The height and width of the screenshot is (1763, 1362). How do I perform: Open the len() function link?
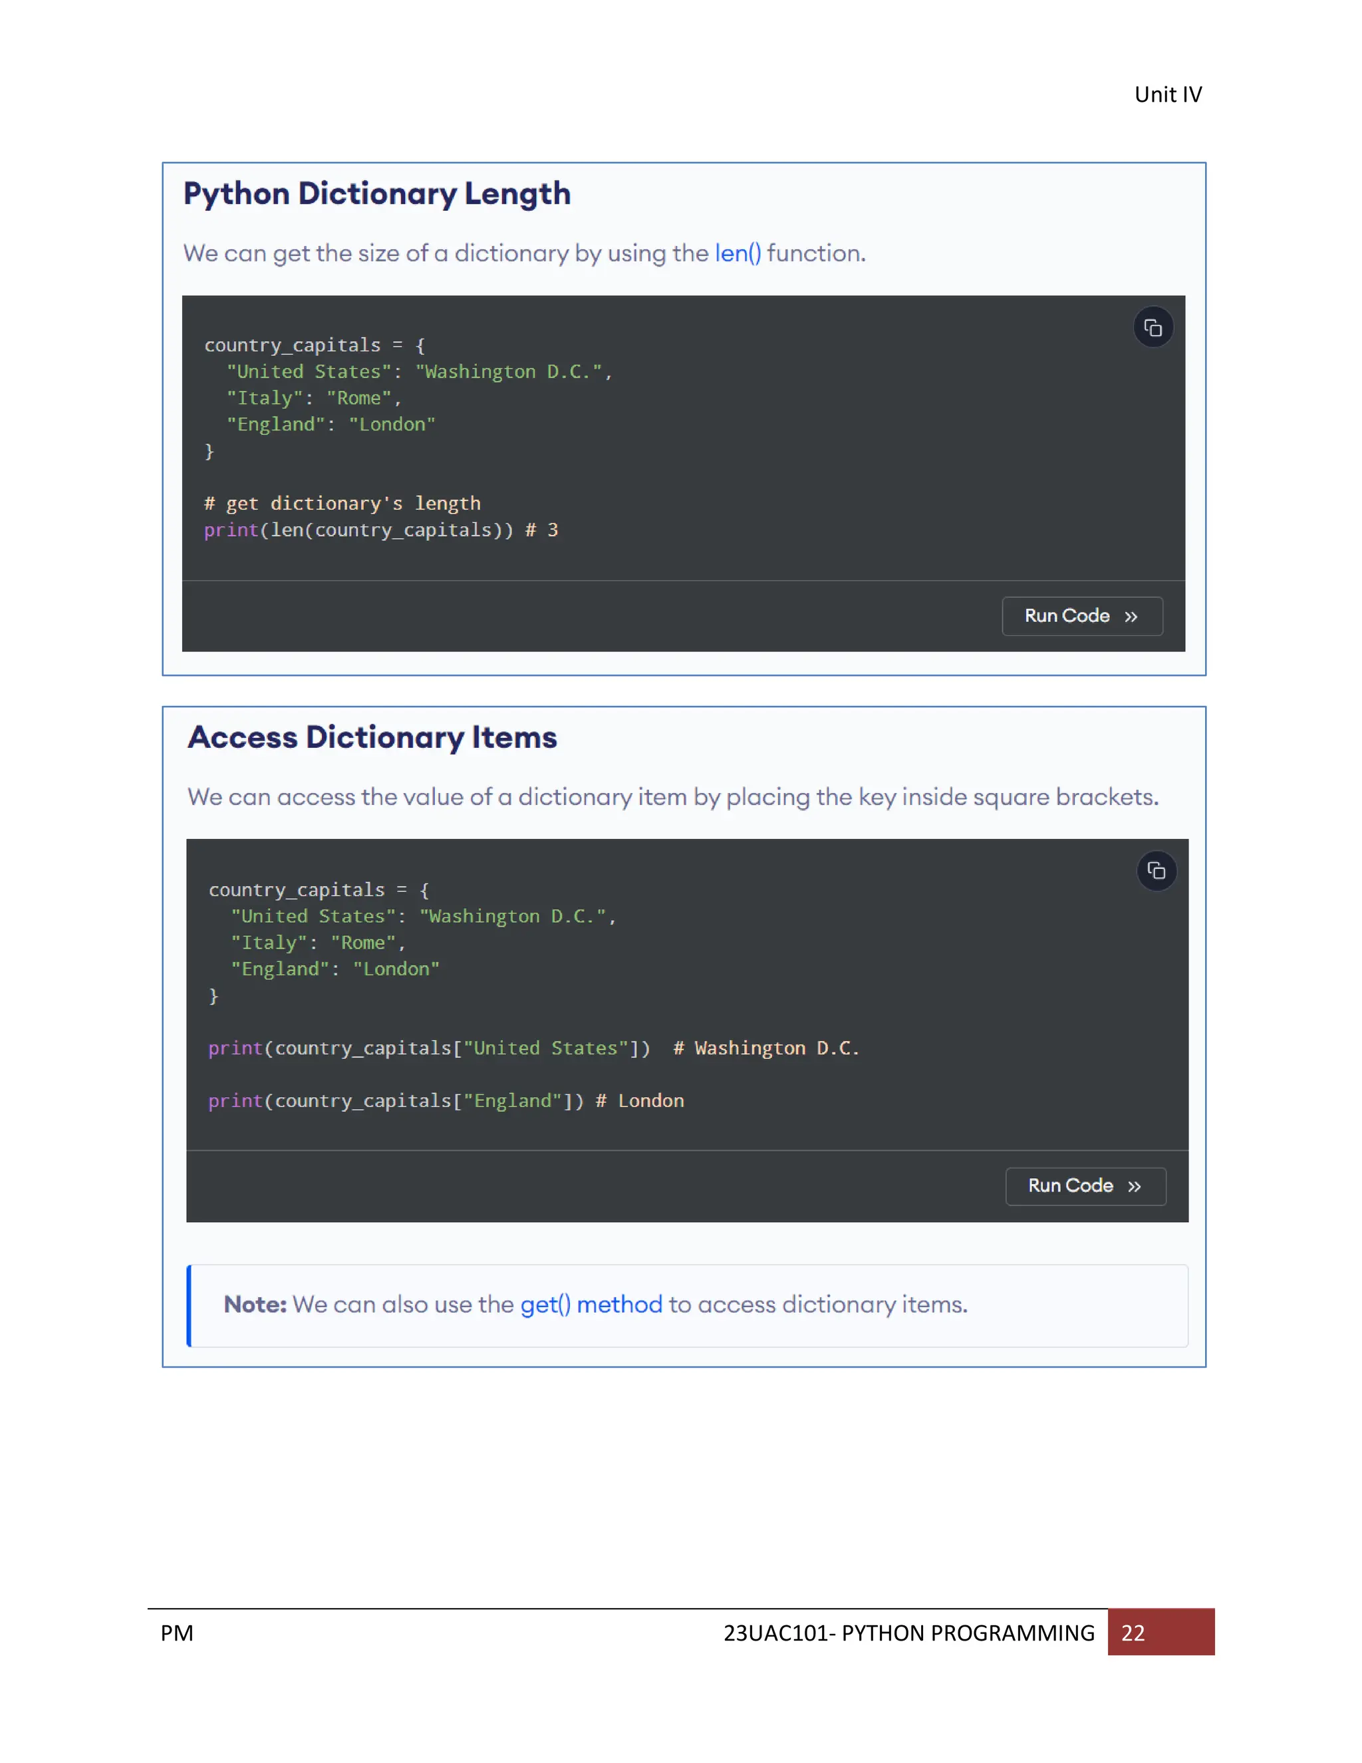(x=738, y=253)
